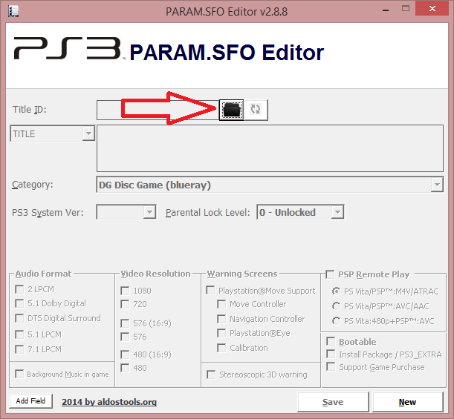Viewport: 454px width, 419px height.
Task: Toggle 7.1 LPCM audio format
Action: [x=19, y=349]
